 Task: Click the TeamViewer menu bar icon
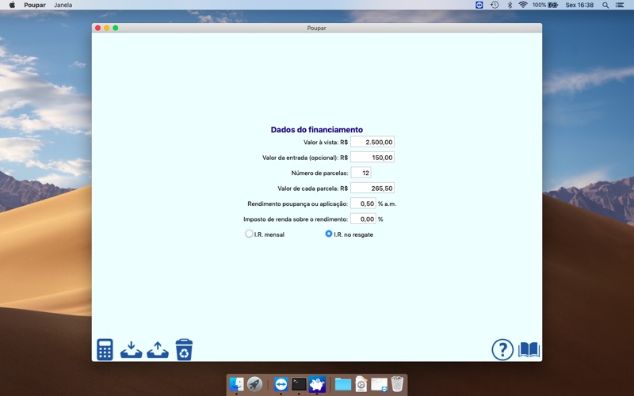click(x=479, y=5)
